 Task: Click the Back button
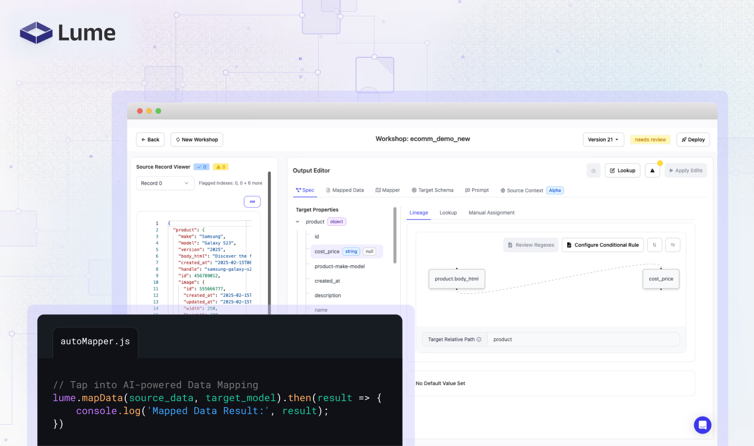pos(150,140)
